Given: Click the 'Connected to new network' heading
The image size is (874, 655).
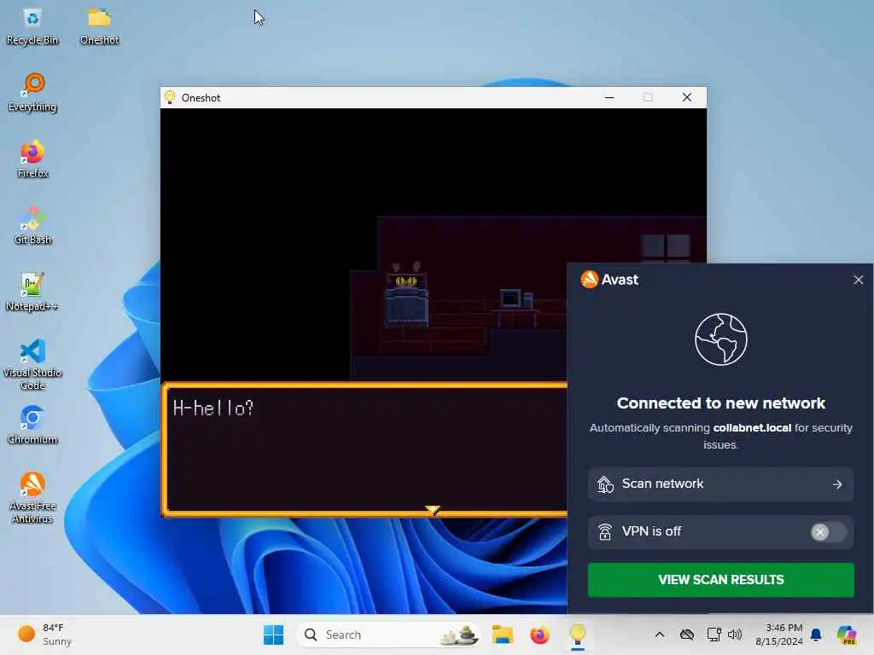Looking at the screenshot, I should [720, 403].
